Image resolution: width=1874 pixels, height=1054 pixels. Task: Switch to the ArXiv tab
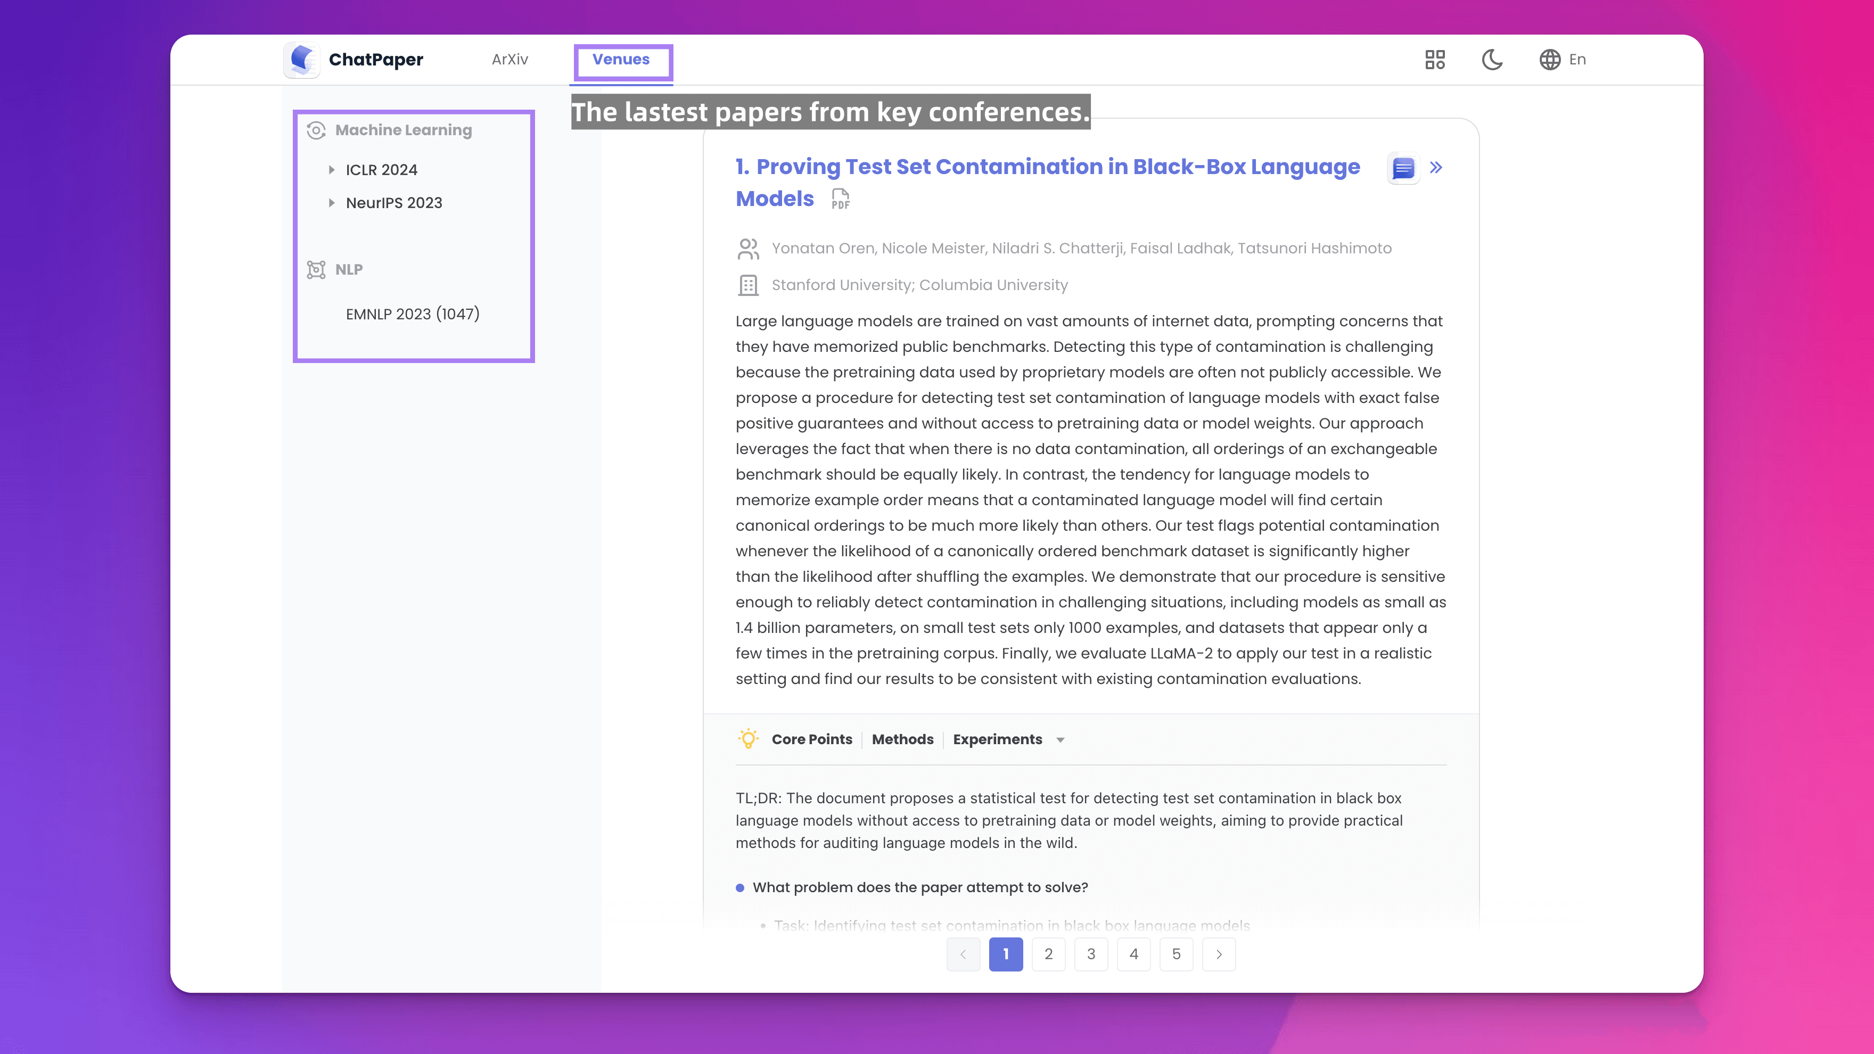pyautogui.click(x=509, y=60)
